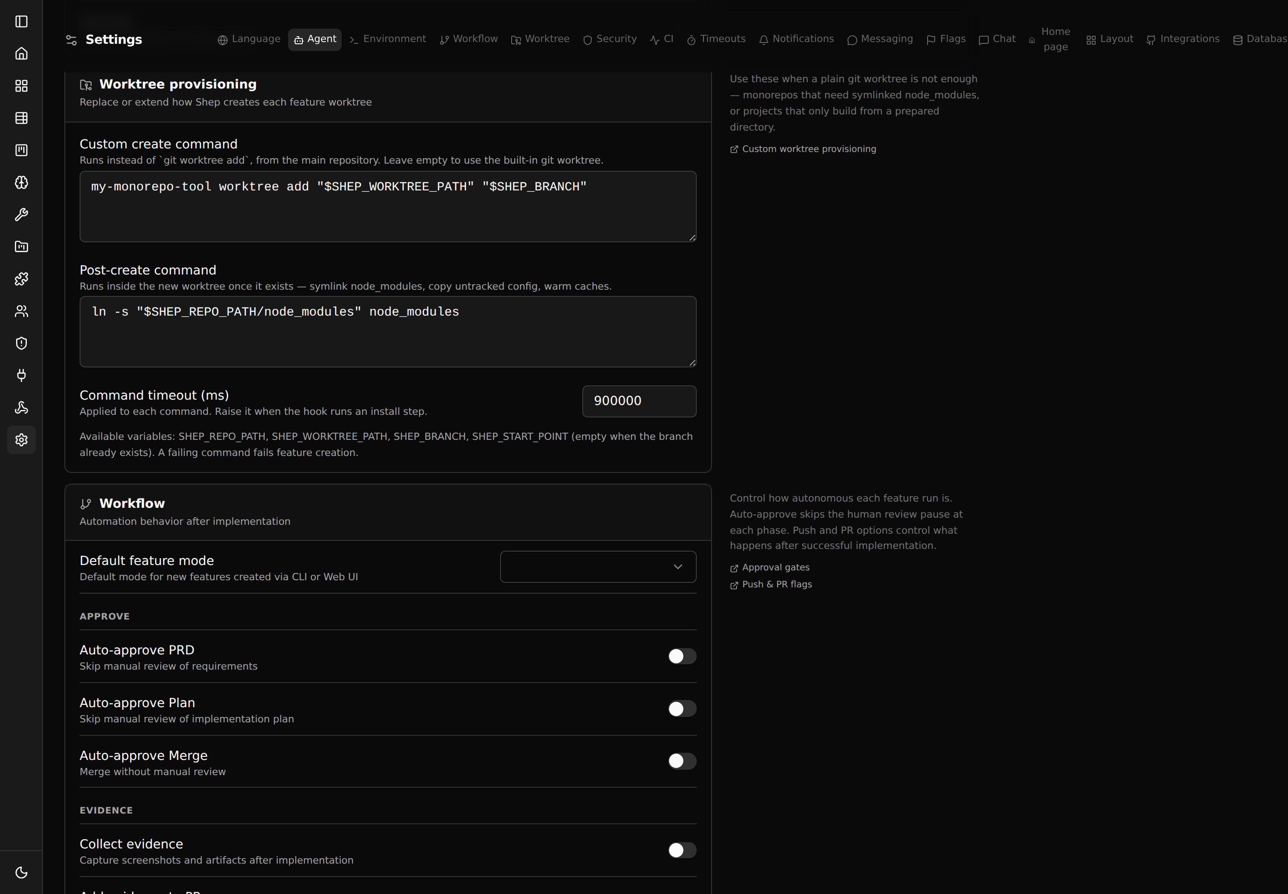
Task: Open the shield alert icon in sidebar
Action: tap(21, 343)
